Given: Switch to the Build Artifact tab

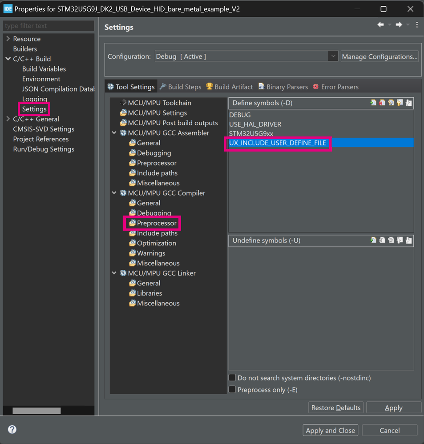Looking at the screenshot, I should point(229,87).
